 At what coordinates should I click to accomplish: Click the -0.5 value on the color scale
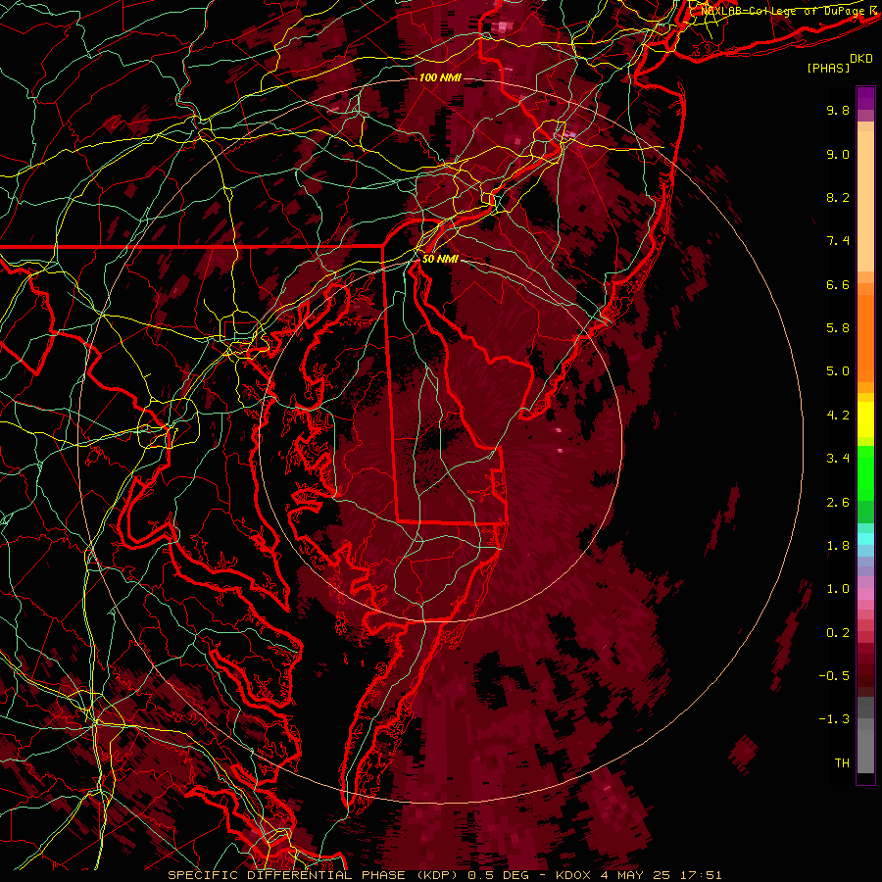click(x=834, y=676)
